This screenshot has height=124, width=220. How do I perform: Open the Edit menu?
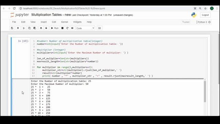(x=23, y=22)
